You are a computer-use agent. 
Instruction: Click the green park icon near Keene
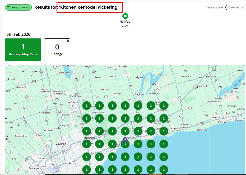[214, 69]
